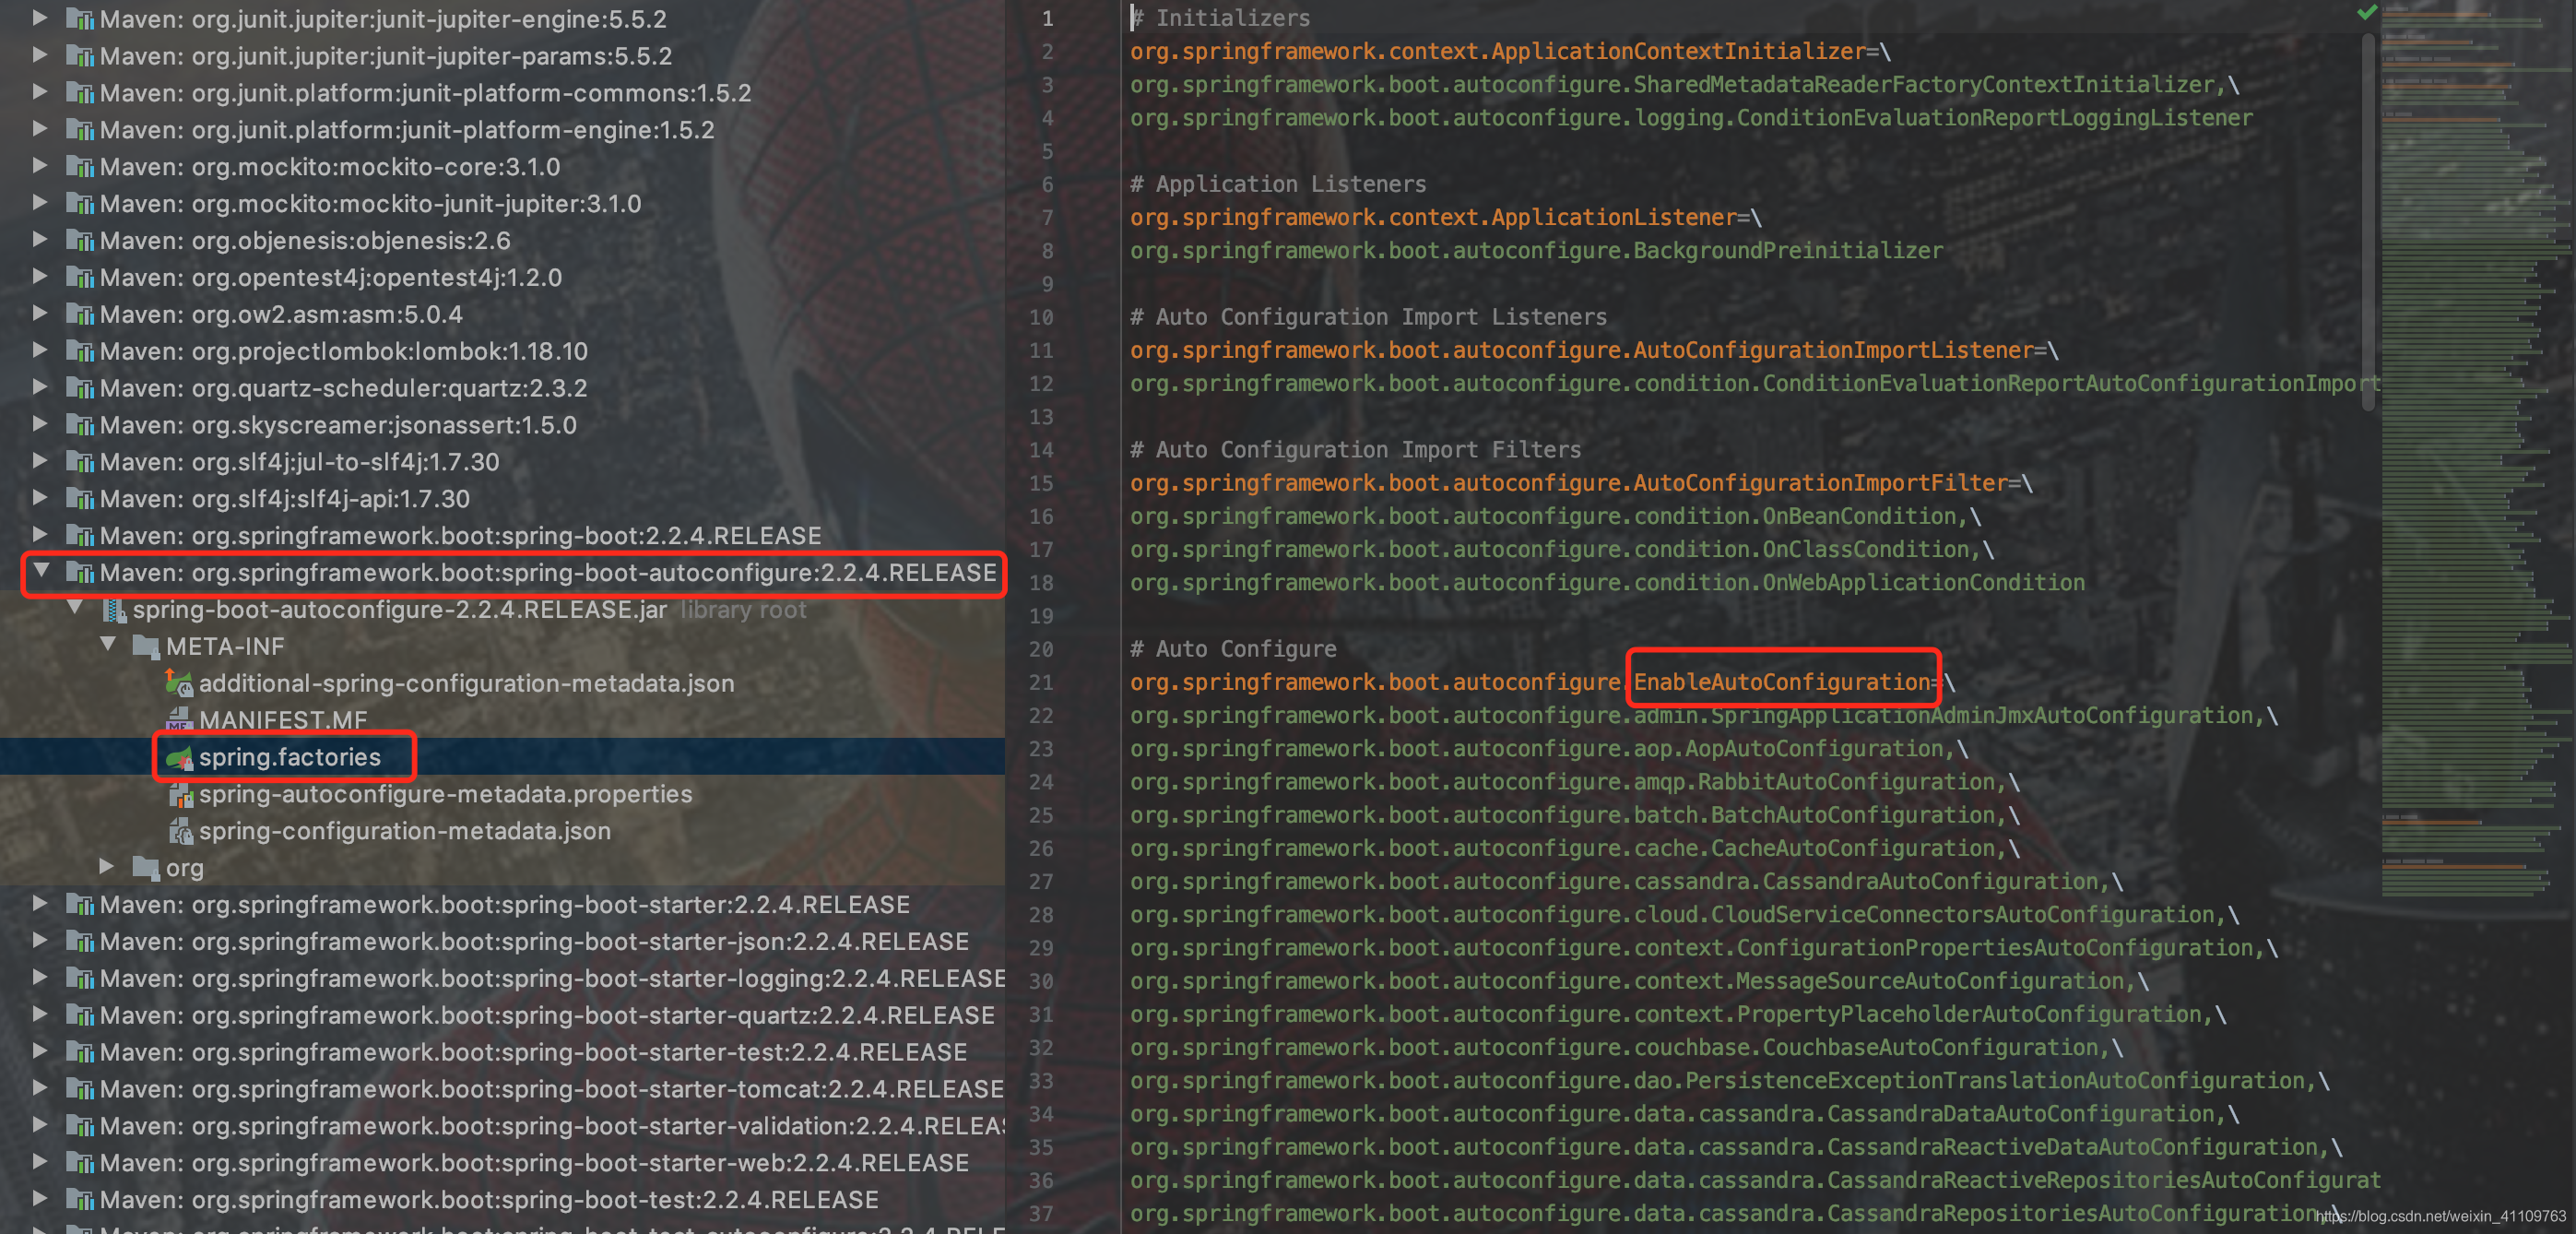The width and height of the screenshot is (2576, 1234).
Task: Click library icon of spring-boot-starter-tomcat:2.2.4.RELEASE
Action: click(80, 1089)
